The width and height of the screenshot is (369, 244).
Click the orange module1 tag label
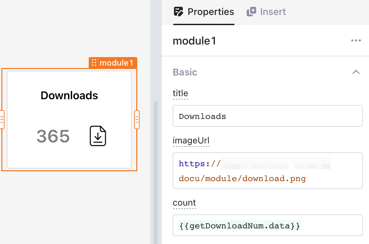116,63
